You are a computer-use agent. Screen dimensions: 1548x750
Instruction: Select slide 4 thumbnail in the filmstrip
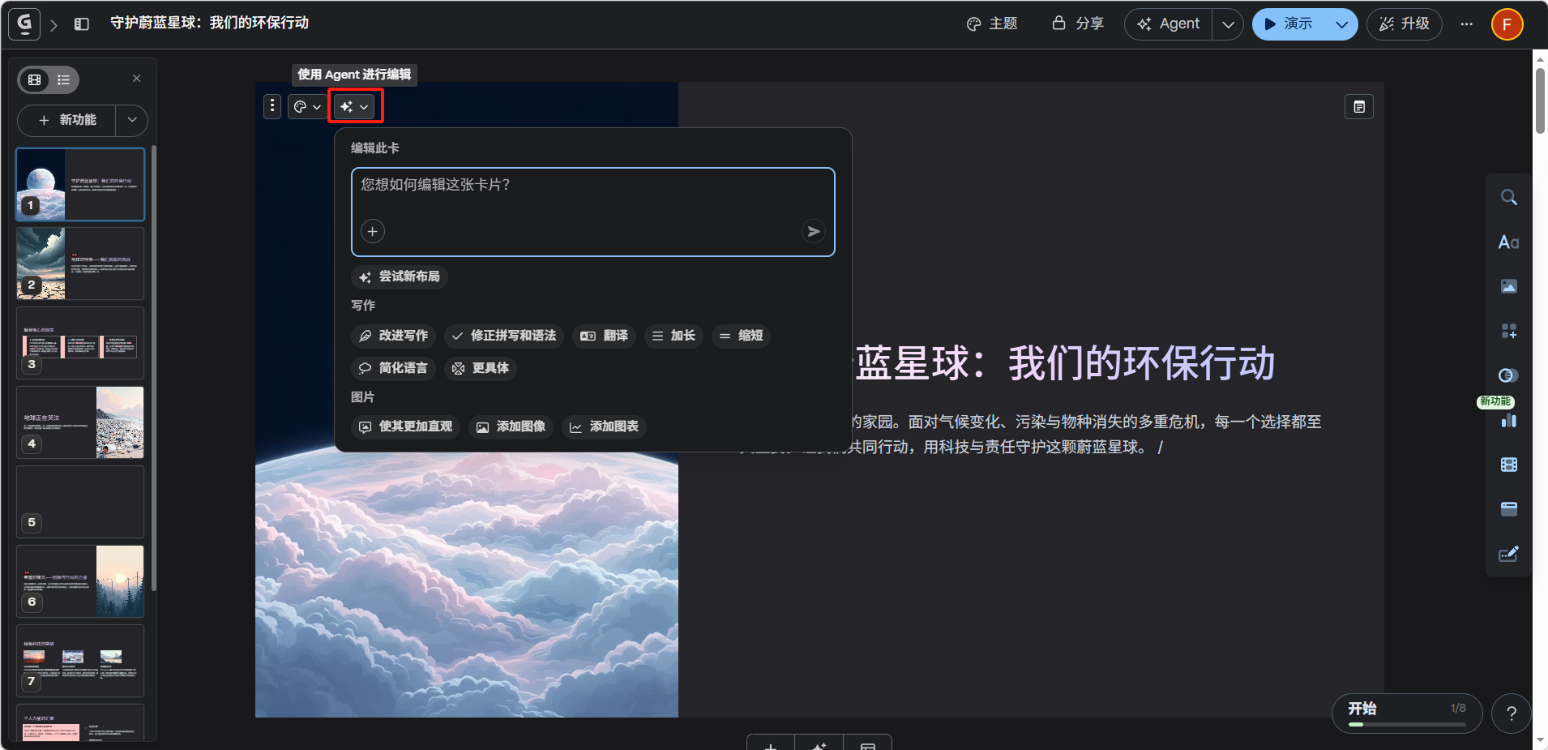tap(80, 422)
